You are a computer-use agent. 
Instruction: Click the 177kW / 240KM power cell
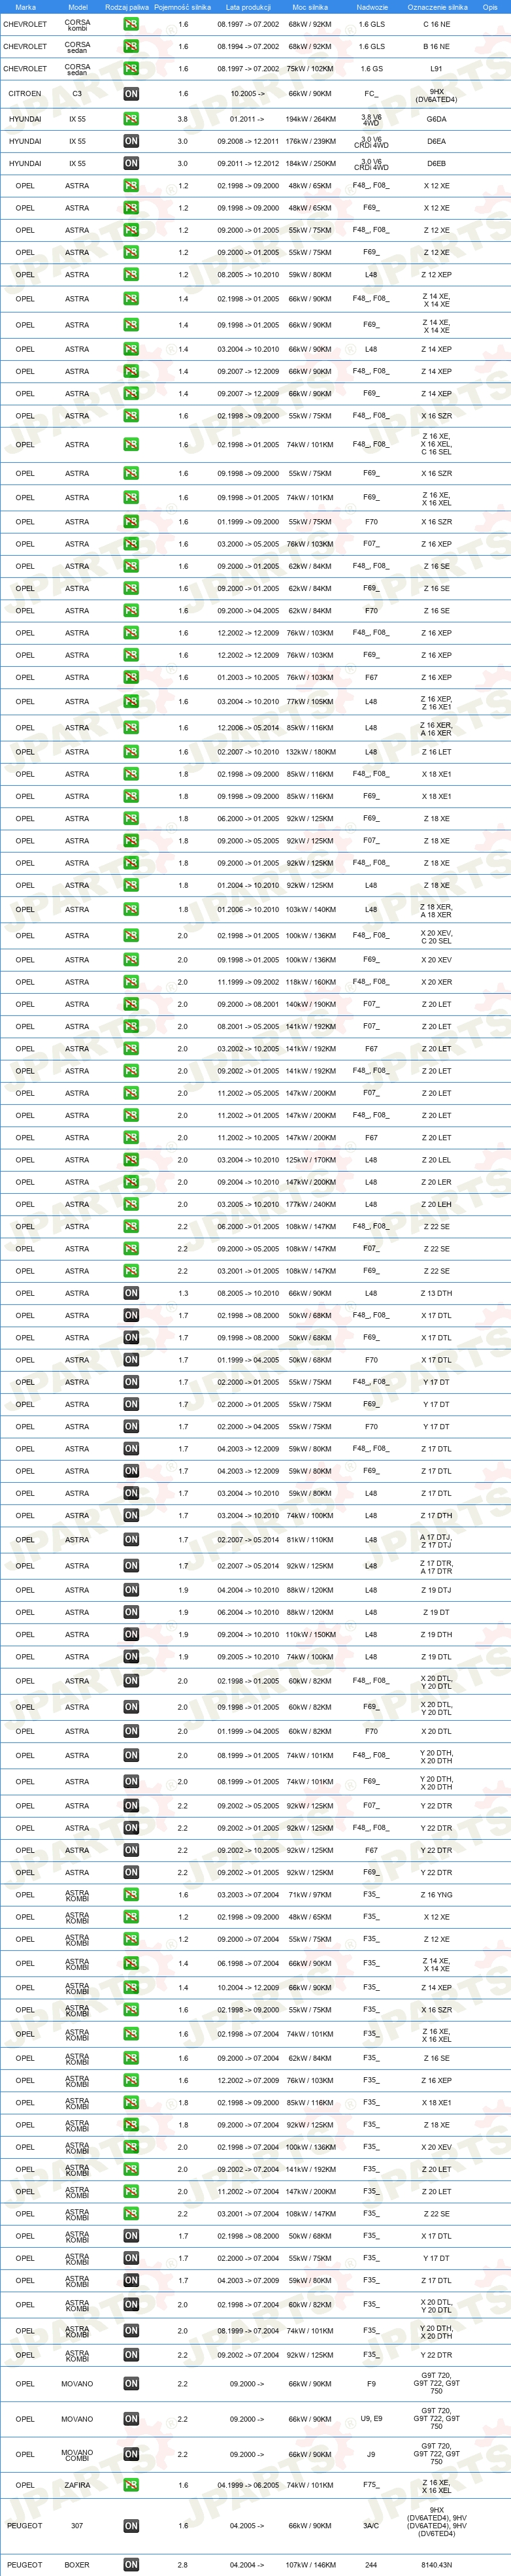[x=310, y=1204]
